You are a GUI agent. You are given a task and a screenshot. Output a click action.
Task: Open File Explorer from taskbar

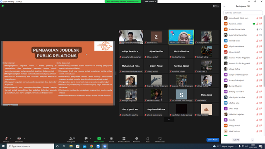pos(71,146)
